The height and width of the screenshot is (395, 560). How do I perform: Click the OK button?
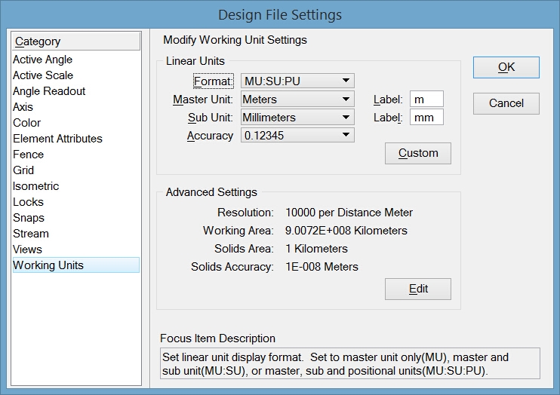click(x=506, y=67)
